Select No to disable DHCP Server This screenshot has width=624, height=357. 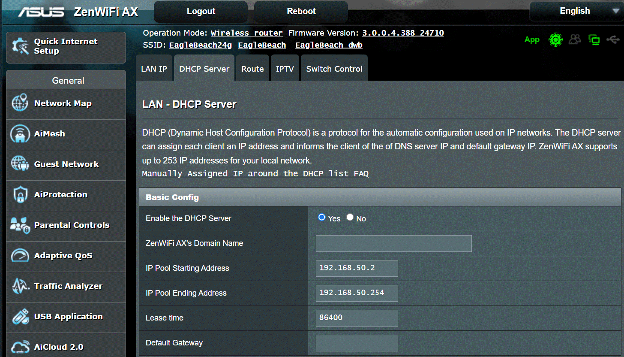pos(350,218)
